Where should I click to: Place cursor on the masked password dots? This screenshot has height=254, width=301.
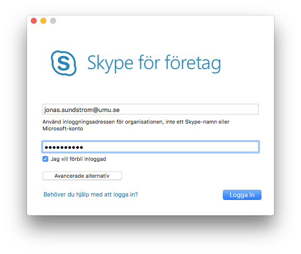(64, 147)
